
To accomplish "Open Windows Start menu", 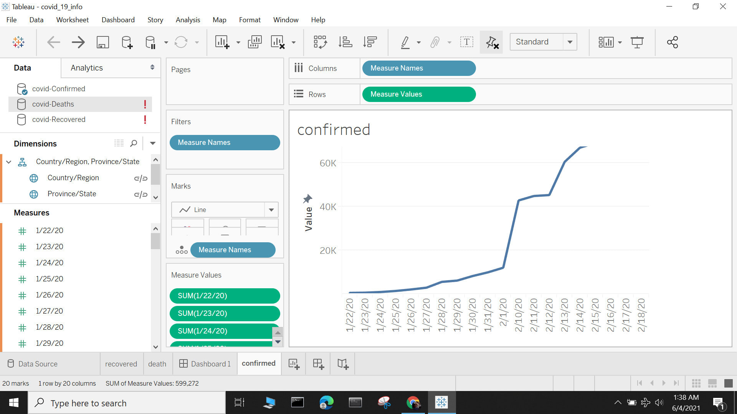I will pos(14,403).
